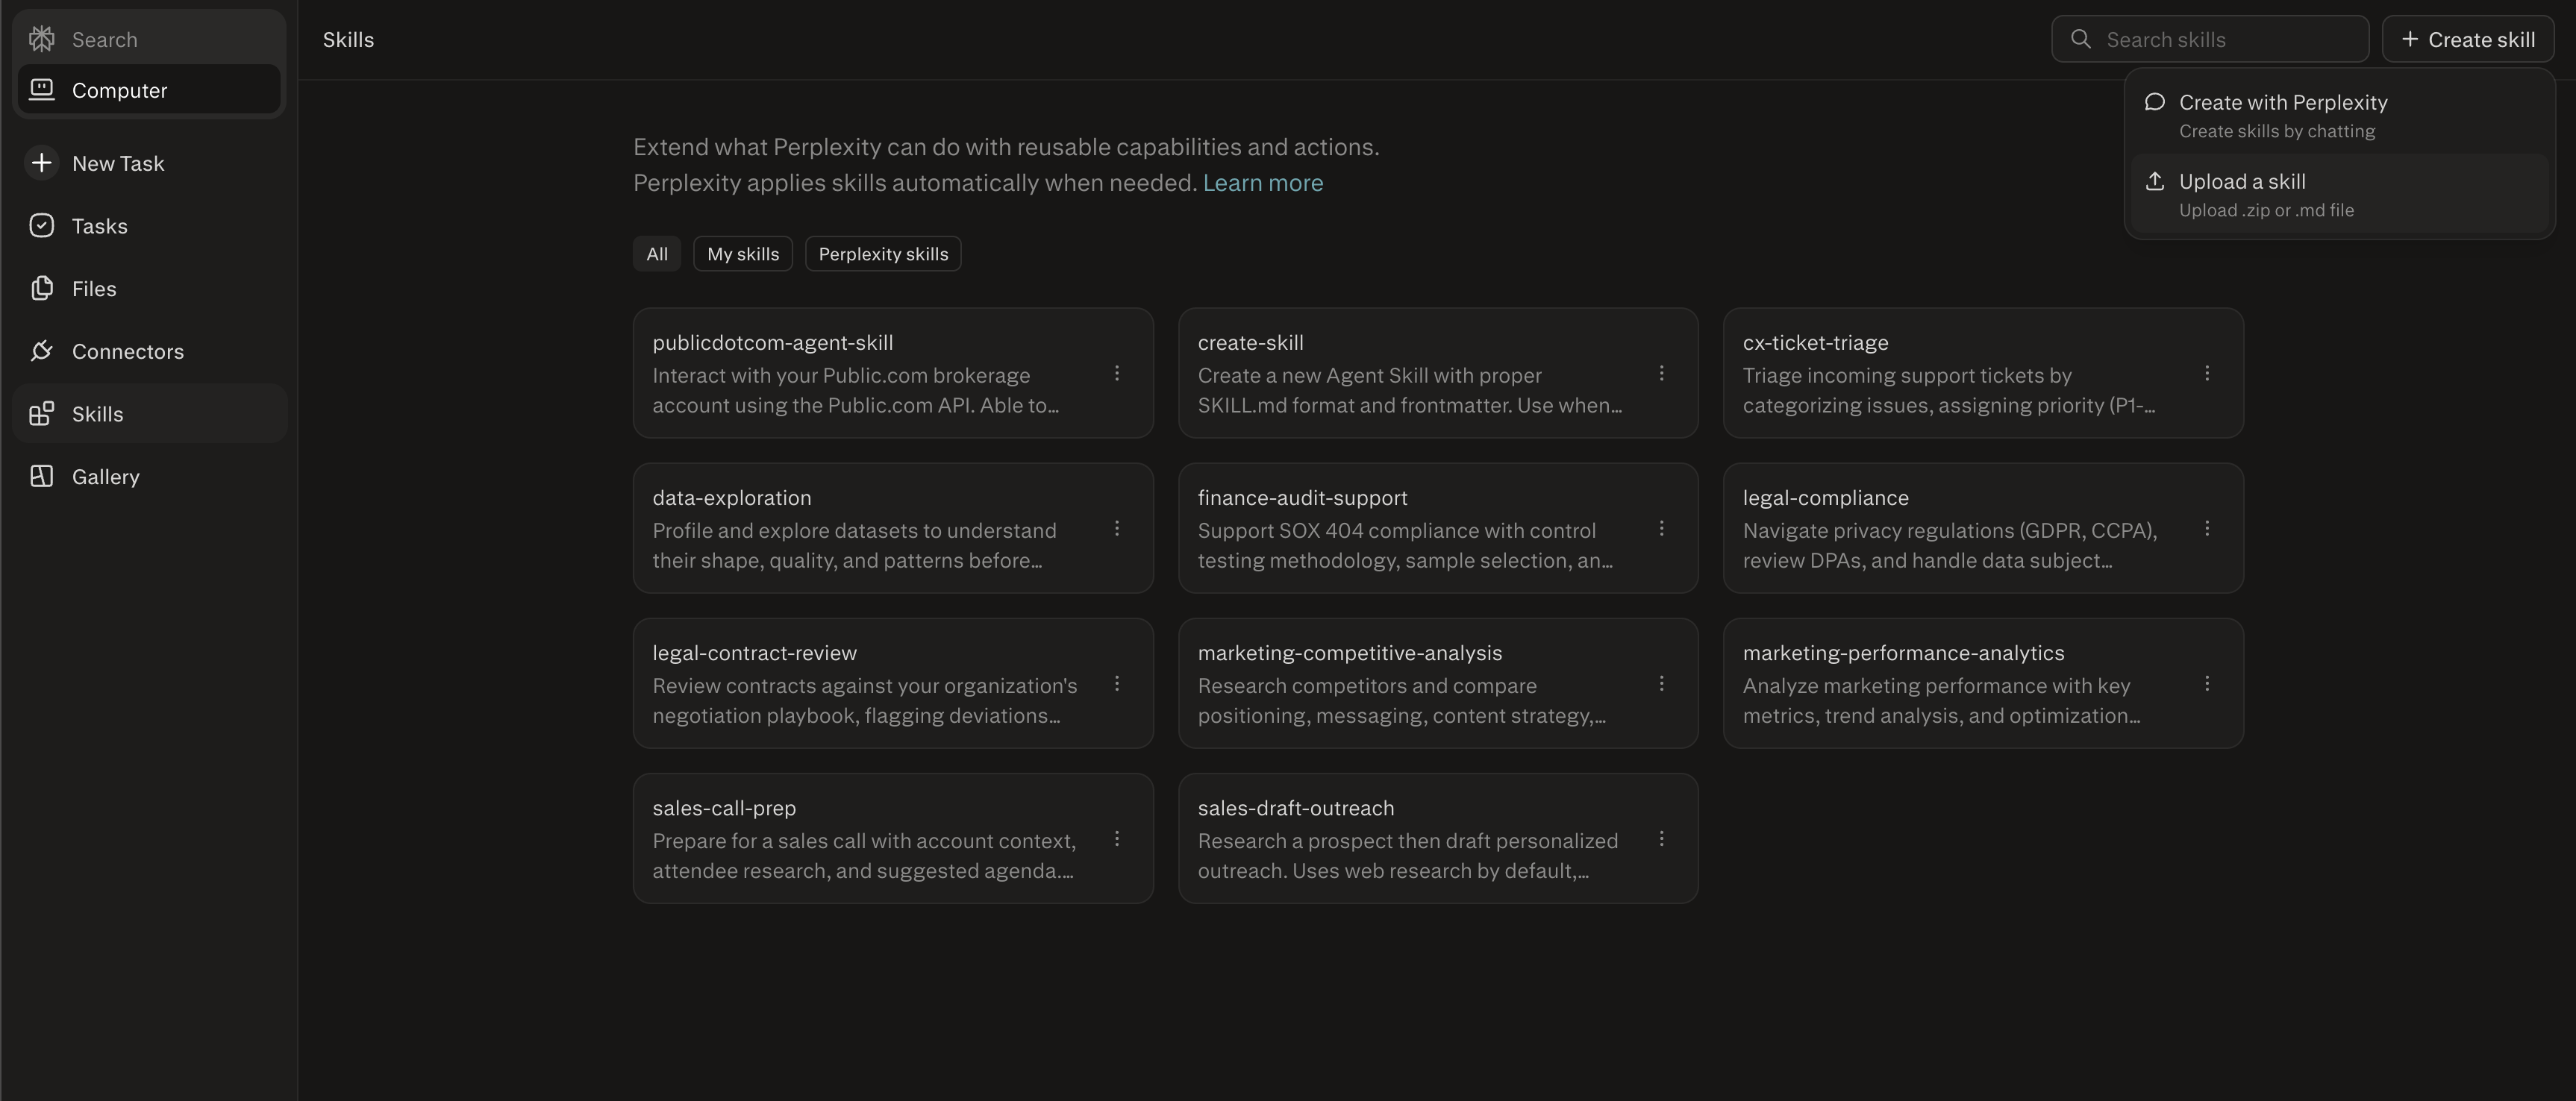Click the Perplexity logo Search icon
Image resolution: width=2576 pixels, height=1101 pixels.
tap(42, 39)
